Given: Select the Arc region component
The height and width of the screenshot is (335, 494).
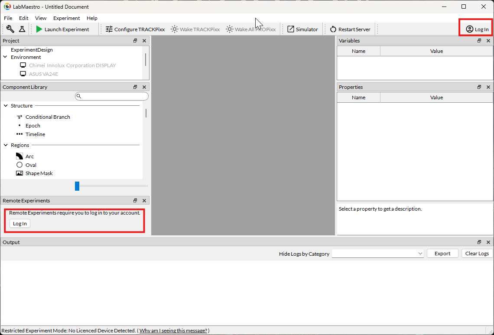Looking at the screenshot, I should [x=29, y=156].
